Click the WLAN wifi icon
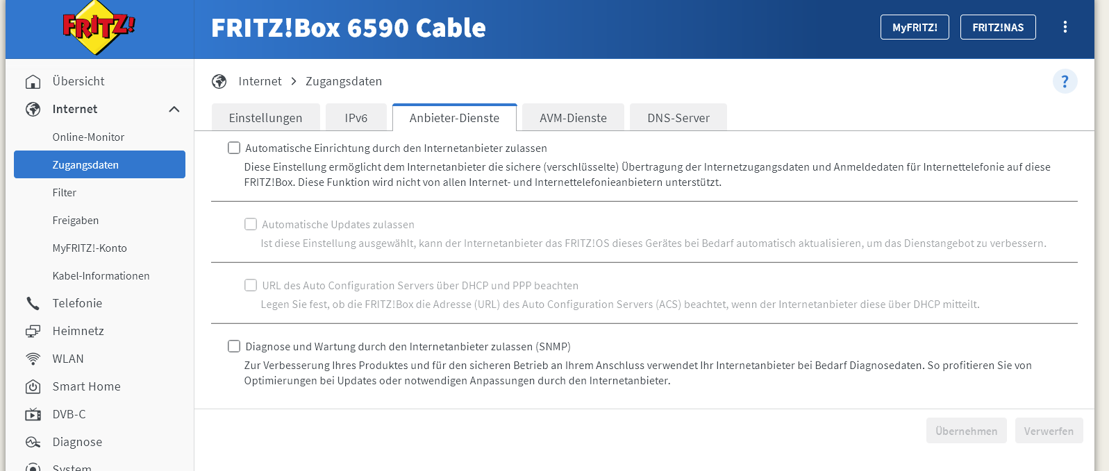 33,359
